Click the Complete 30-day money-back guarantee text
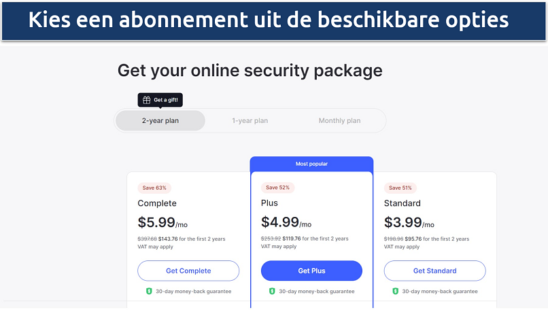Image resolution: width=548 pixels, height=310 pixels. click(x=194, y=291)
